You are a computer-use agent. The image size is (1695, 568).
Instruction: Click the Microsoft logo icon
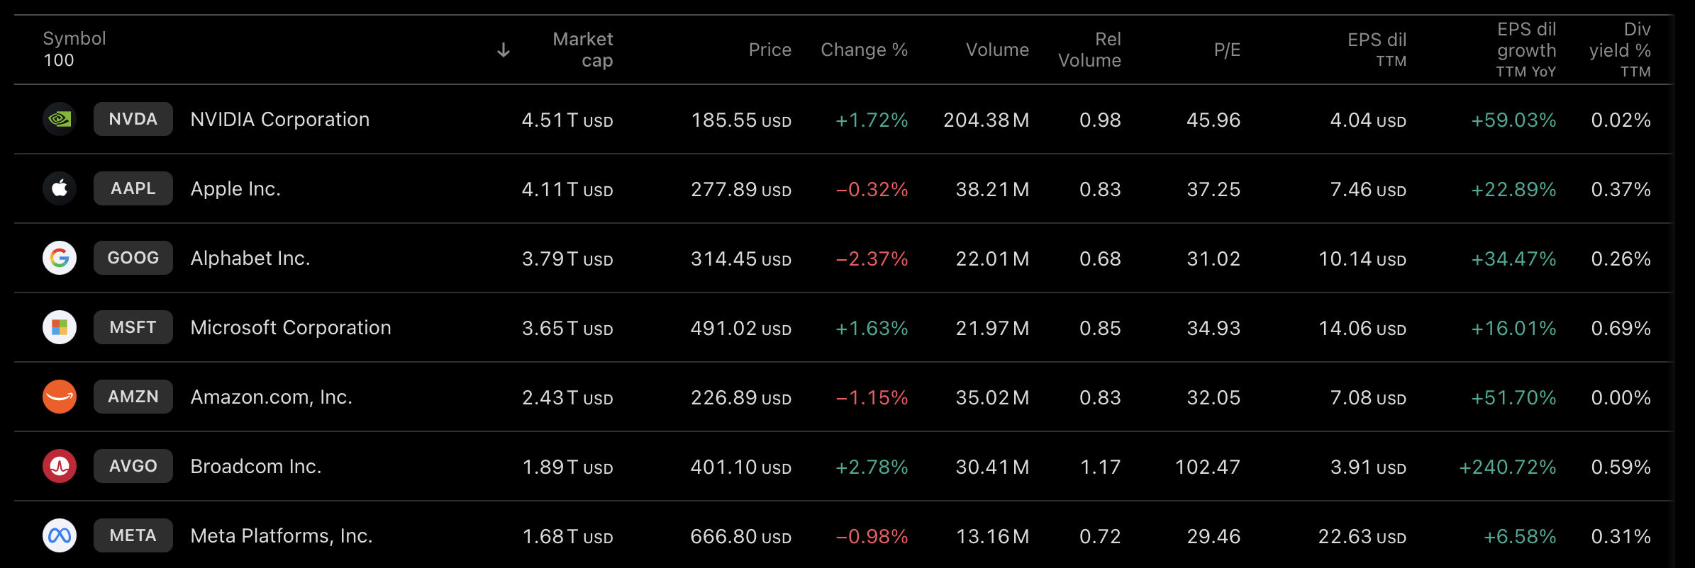tap(60, 327)
